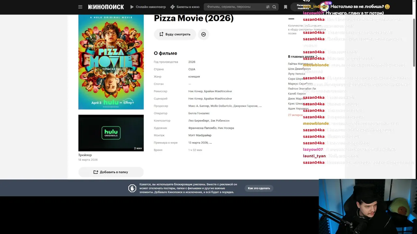The width and height of the screenshot is (417, 234).
Task: Open director Ник Кочер link
Action: 195,91
